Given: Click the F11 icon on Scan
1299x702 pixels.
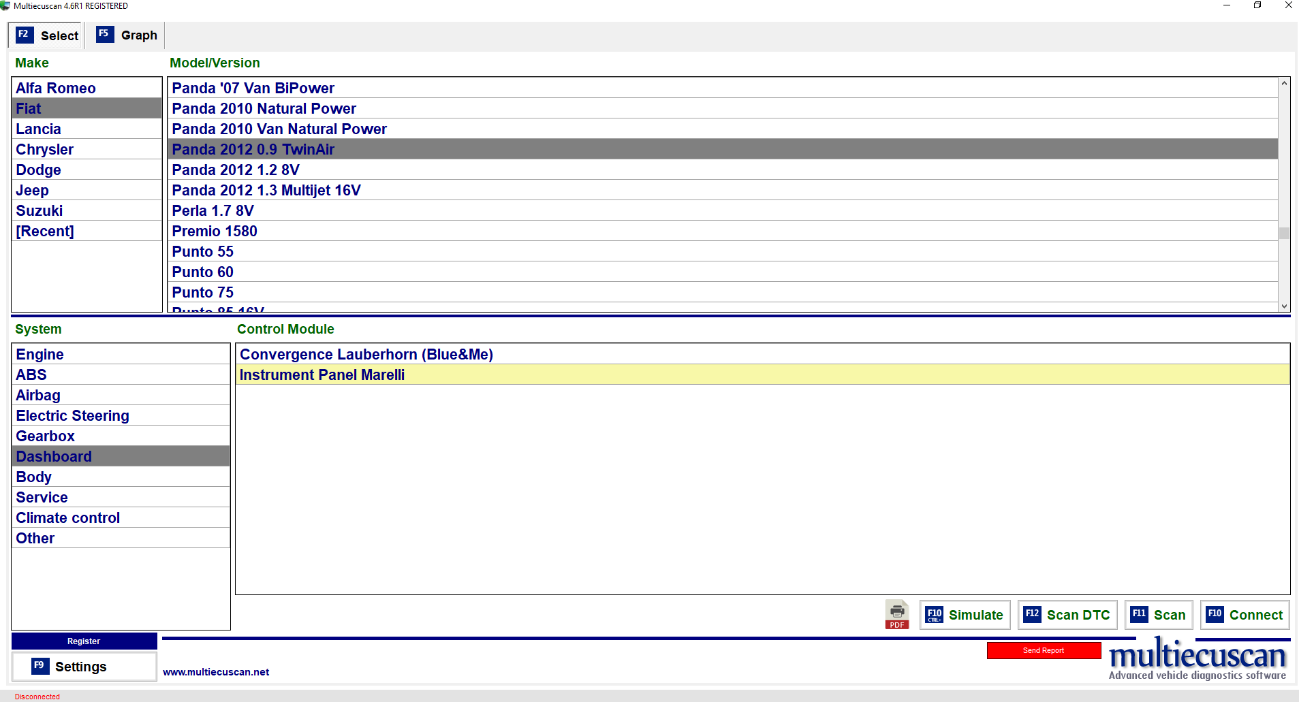Looking at the screenshot, I should [1139, 615].
